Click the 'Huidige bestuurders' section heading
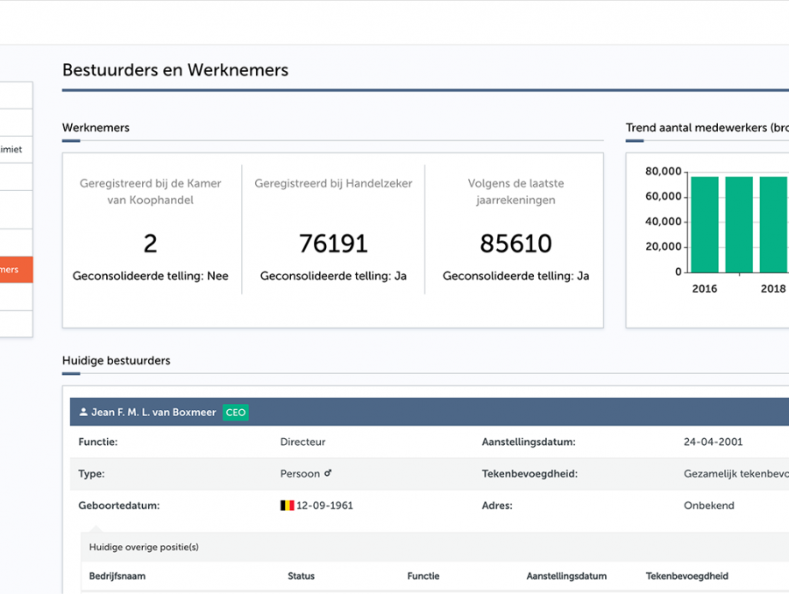This screenshot has height=594, width=789. (x=117, y=361)
